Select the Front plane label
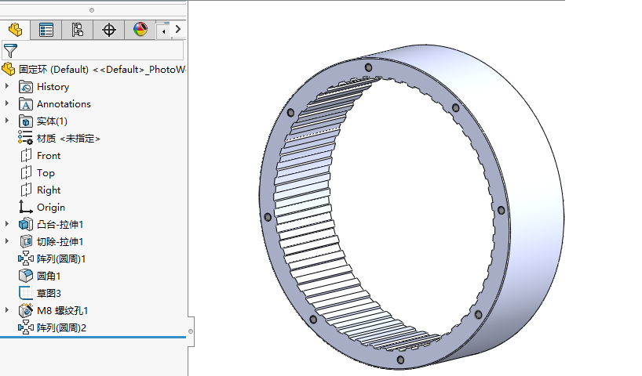642x376 pixels. click(49, 156)
